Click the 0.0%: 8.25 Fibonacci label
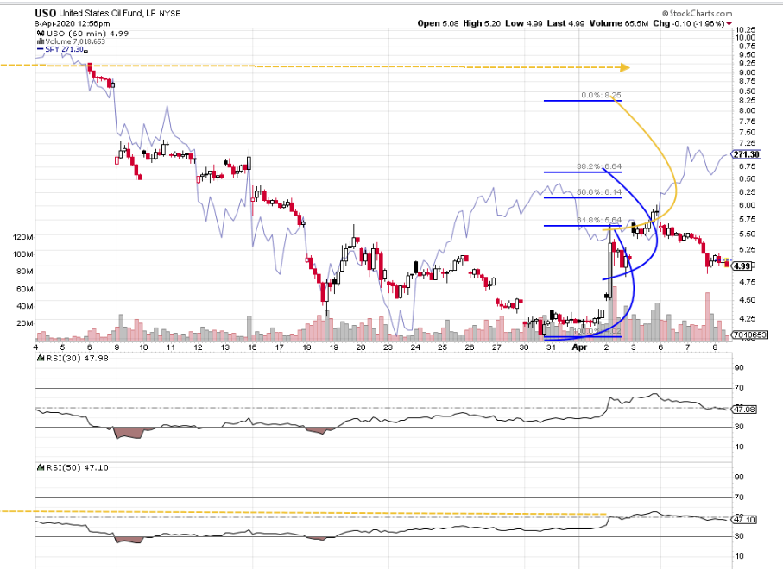The image size is (783, 569). click(601, 95)
